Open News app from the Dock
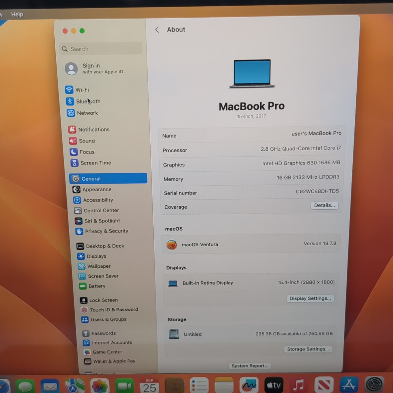393x393 pixels. [324, 385]
